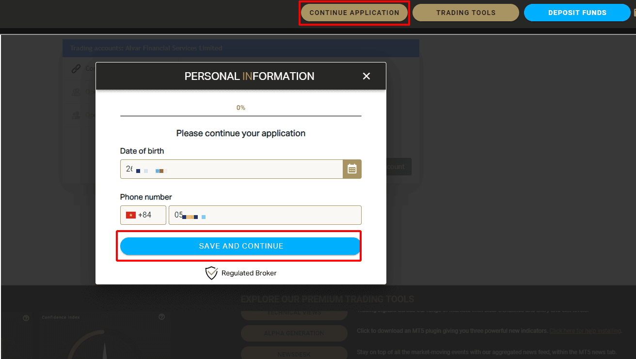The width and height of the screenshot is (636, 359).
Task: Click the 'Phone number' label
Action: point(146,197)
